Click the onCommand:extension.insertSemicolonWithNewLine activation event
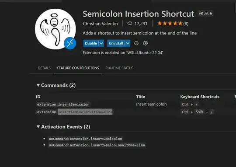This screenshot has width=236, height=167. [x=97, y=145]
